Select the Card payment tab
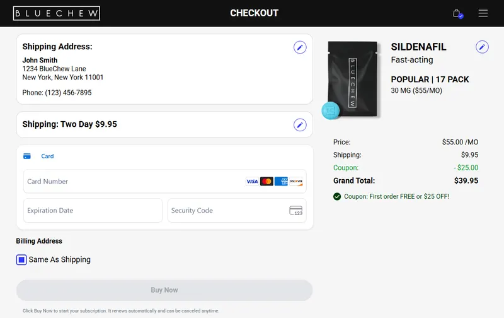Image resolution: width=504 pixels, height=318 pixels. 47,156
